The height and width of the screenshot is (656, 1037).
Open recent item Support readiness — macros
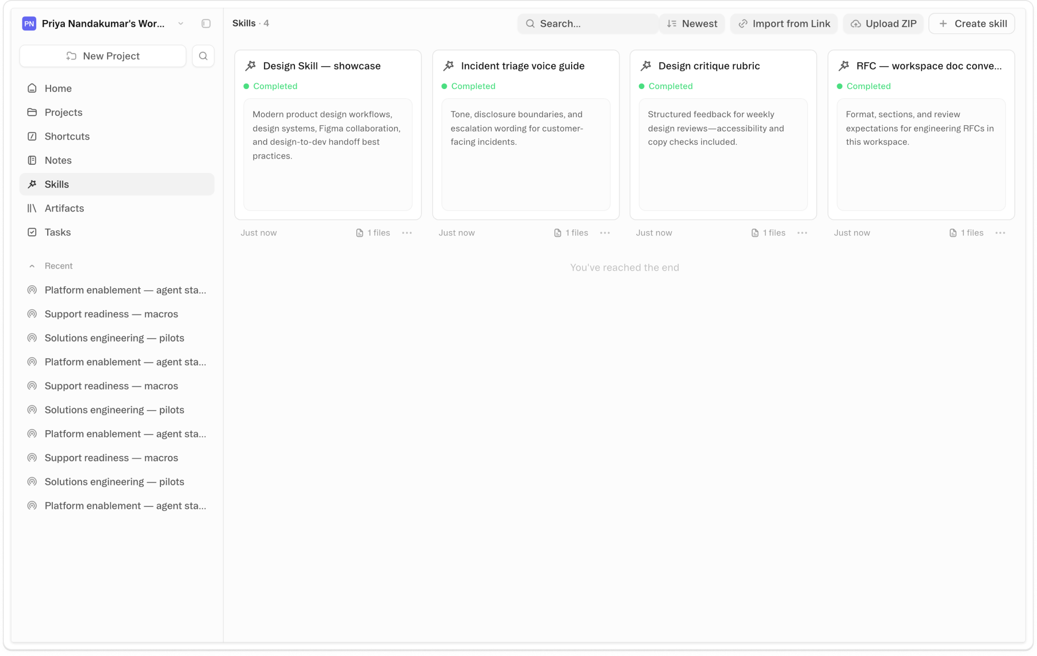coord(111,314)
